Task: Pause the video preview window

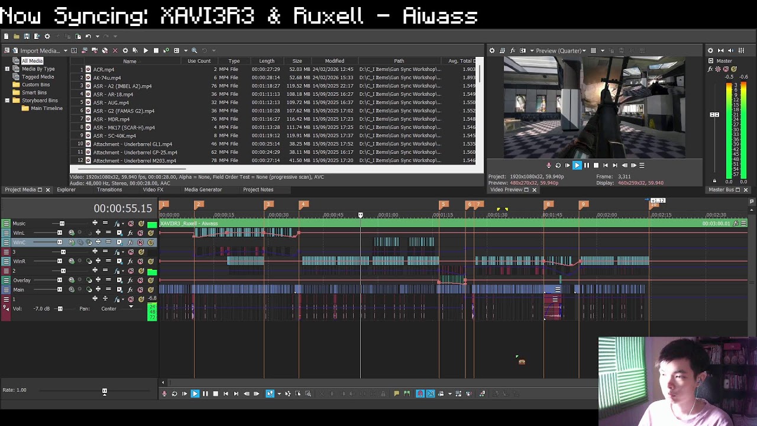Action: (586, 166)
